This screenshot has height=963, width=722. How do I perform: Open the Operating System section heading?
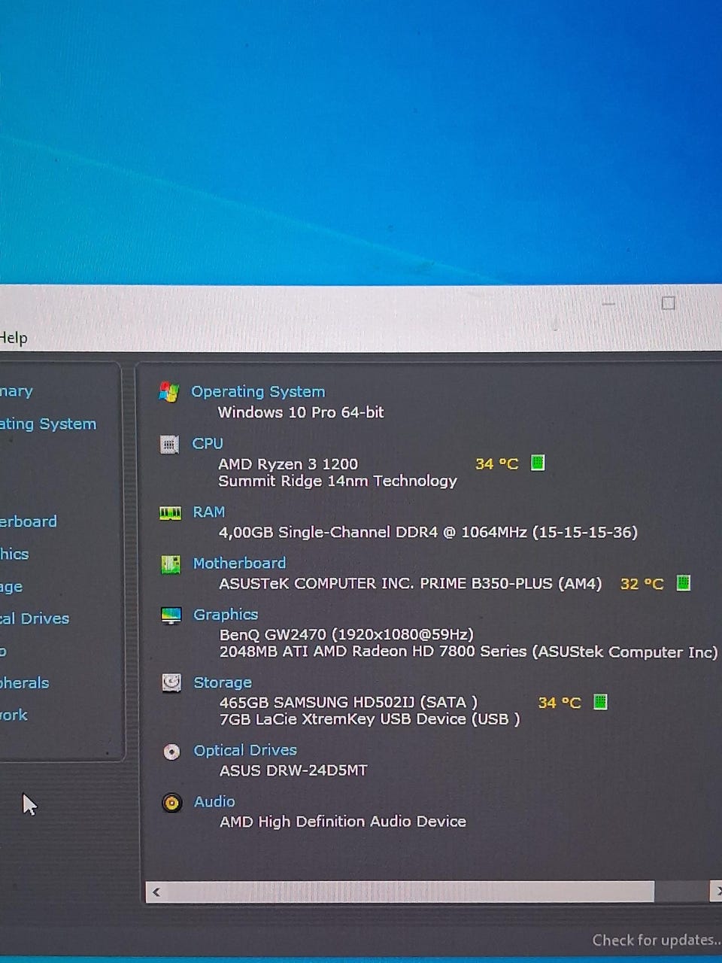click(x=258, y=391)
